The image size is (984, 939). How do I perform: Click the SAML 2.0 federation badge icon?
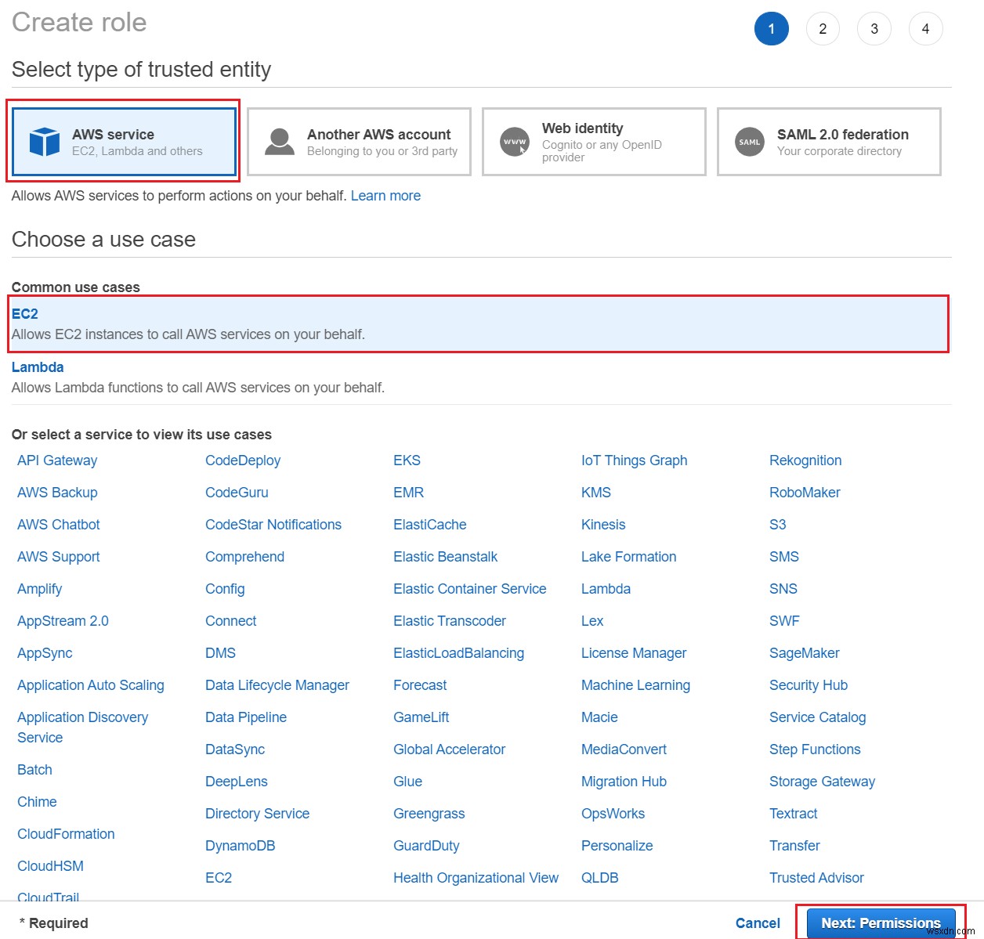(750, 142)
